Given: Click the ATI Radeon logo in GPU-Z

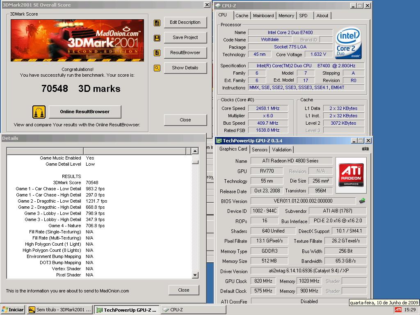Looking at the screenshot, I should pyautogui.click(x=351, y=175).
